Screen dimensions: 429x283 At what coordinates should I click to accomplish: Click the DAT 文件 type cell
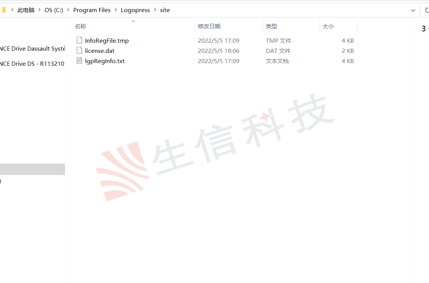pos(278,51)
